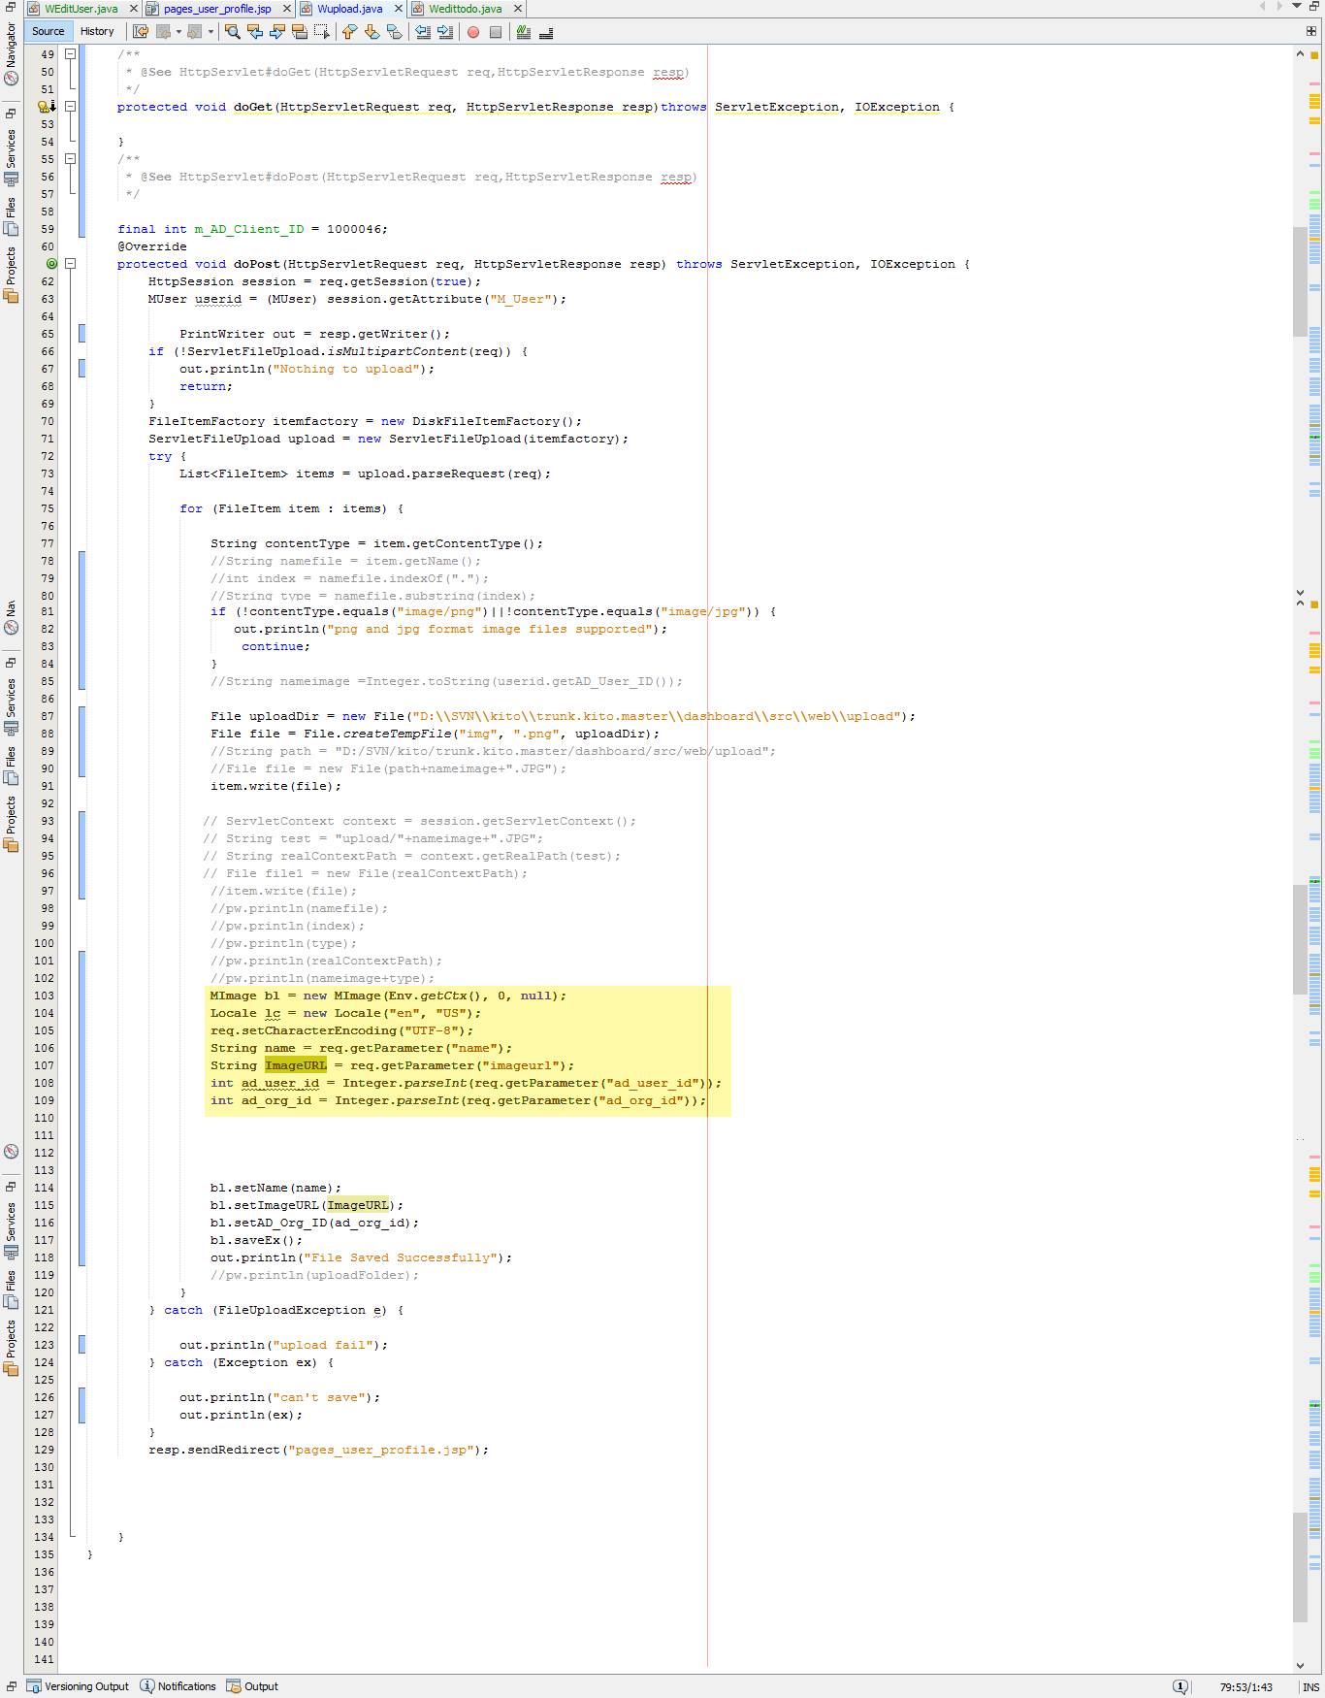Viewport: 1325px width, 1698px height.
Task: Switch to History view
Action: pyautogui.click(x=97, y=31)
